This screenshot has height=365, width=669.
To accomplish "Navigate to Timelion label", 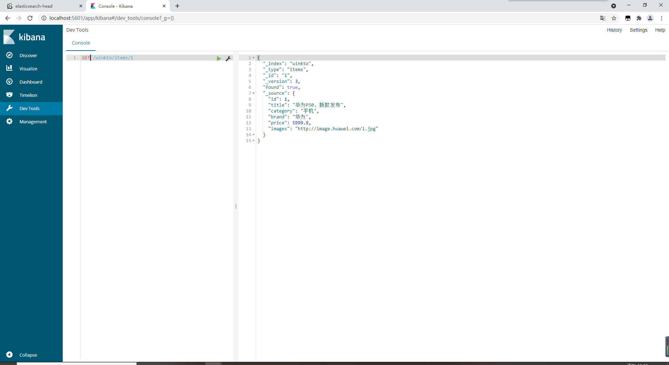I will (28, 95).
